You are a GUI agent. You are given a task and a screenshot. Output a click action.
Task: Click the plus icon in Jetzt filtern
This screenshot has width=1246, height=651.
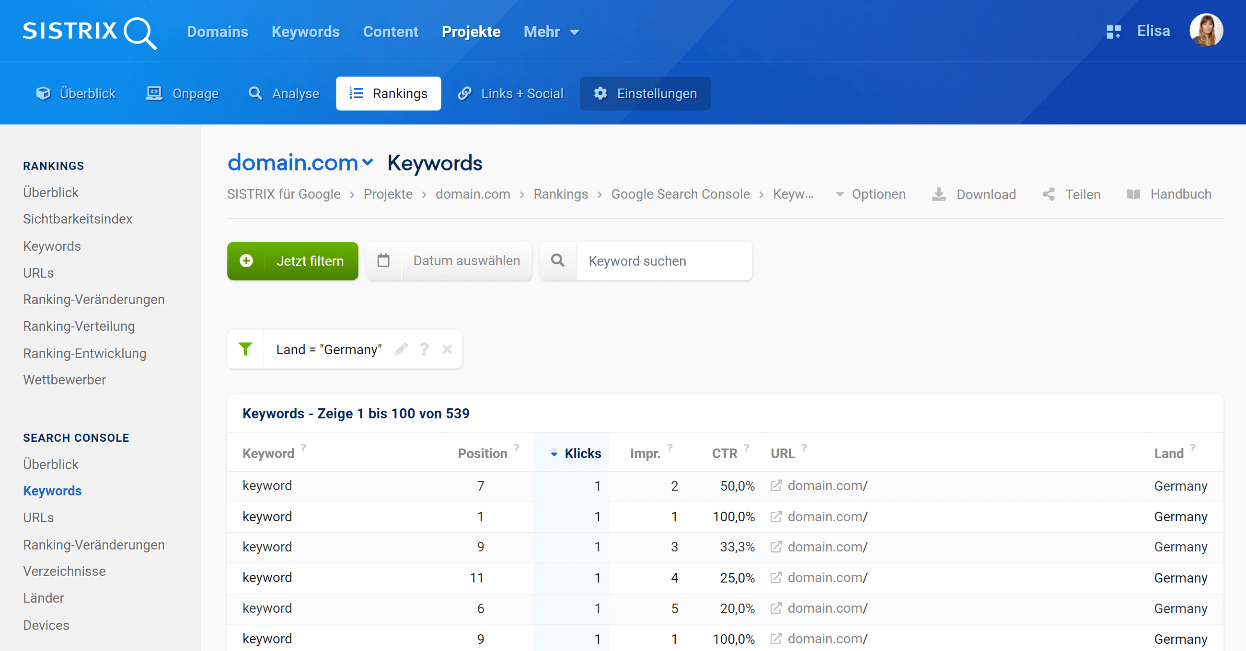click(246, 261)
